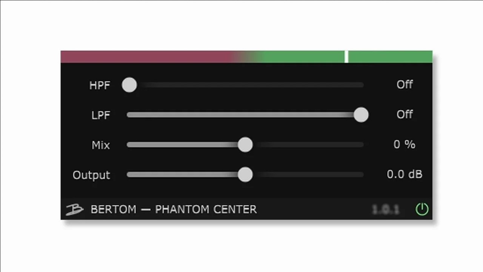
Task: Toggle the green power button to bypass plugin
Action: point(423,209)
